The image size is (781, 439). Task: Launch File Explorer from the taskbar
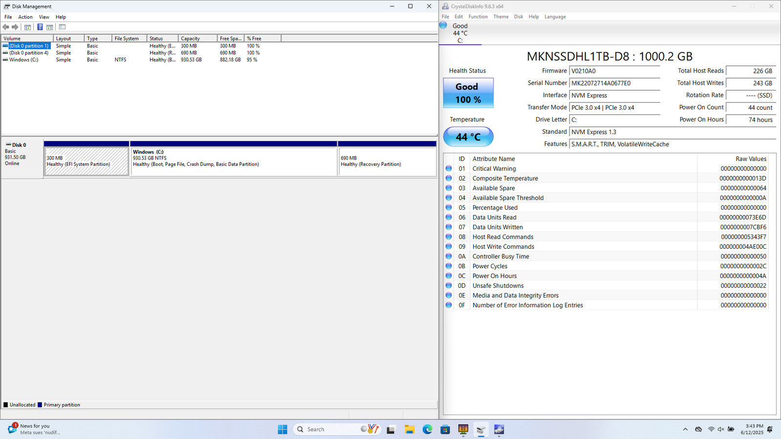coord(409,429)
